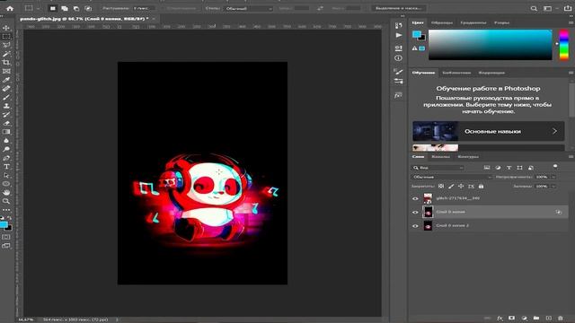Image resolution: width=575 pixels, height=323 pixels.
Task: Select the Clone Stamp tool
Action: [6, 106]
